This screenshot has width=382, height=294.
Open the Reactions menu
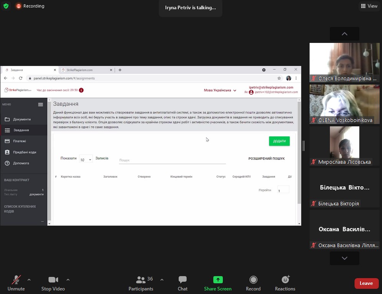click(x=285, y=280)
